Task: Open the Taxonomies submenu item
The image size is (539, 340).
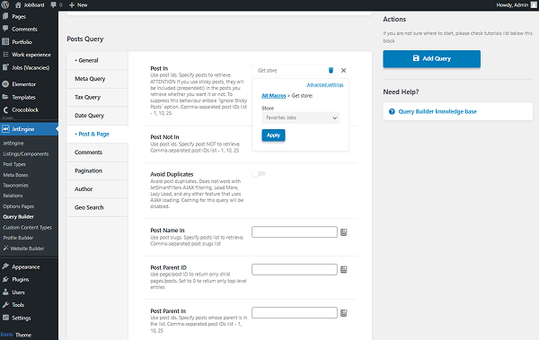Action: click(x=16, y=185)
